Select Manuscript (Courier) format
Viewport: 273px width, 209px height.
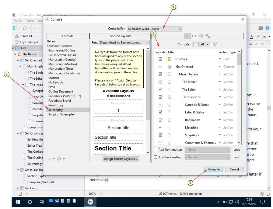click(62, 60)
